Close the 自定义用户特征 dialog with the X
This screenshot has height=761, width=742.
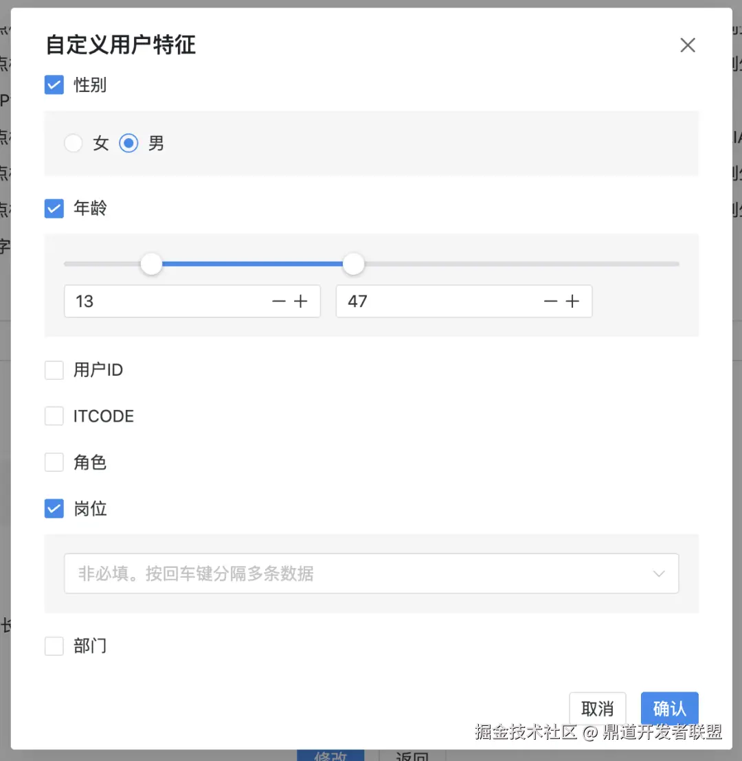coord(688,45)
